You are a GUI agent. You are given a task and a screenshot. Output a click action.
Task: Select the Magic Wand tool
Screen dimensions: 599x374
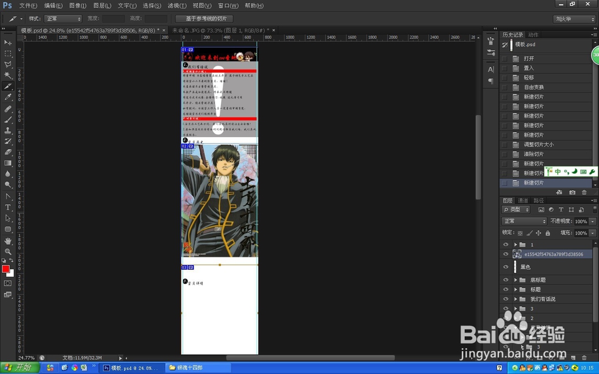[x=8, y=75]
